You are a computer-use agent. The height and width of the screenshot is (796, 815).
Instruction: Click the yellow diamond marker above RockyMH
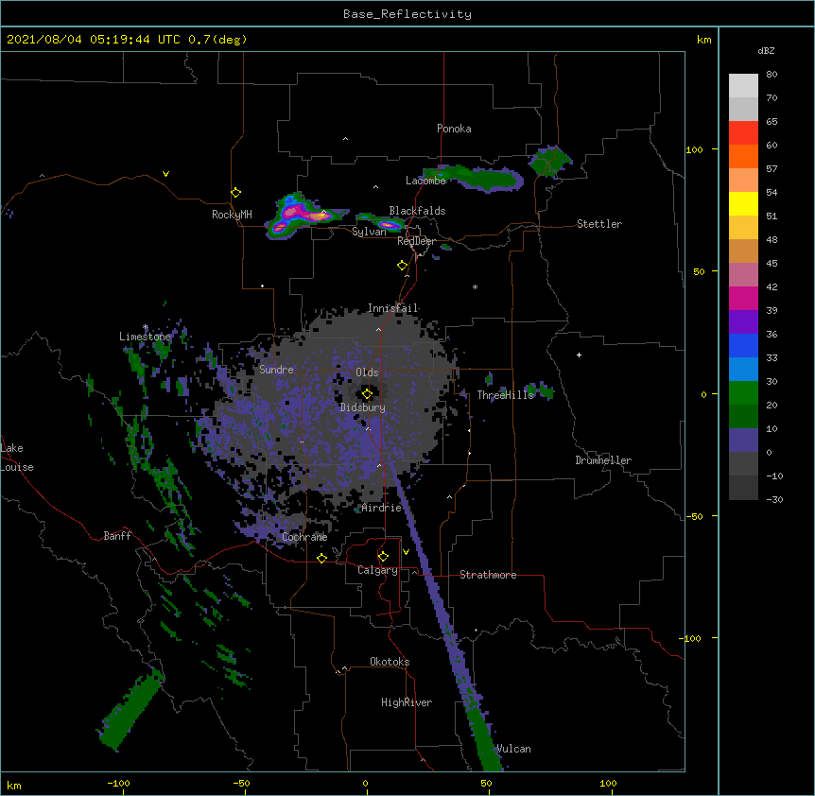click(x=236, y=193)
